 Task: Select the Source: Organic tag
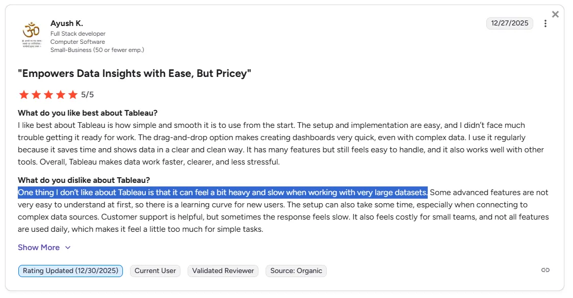296,271
